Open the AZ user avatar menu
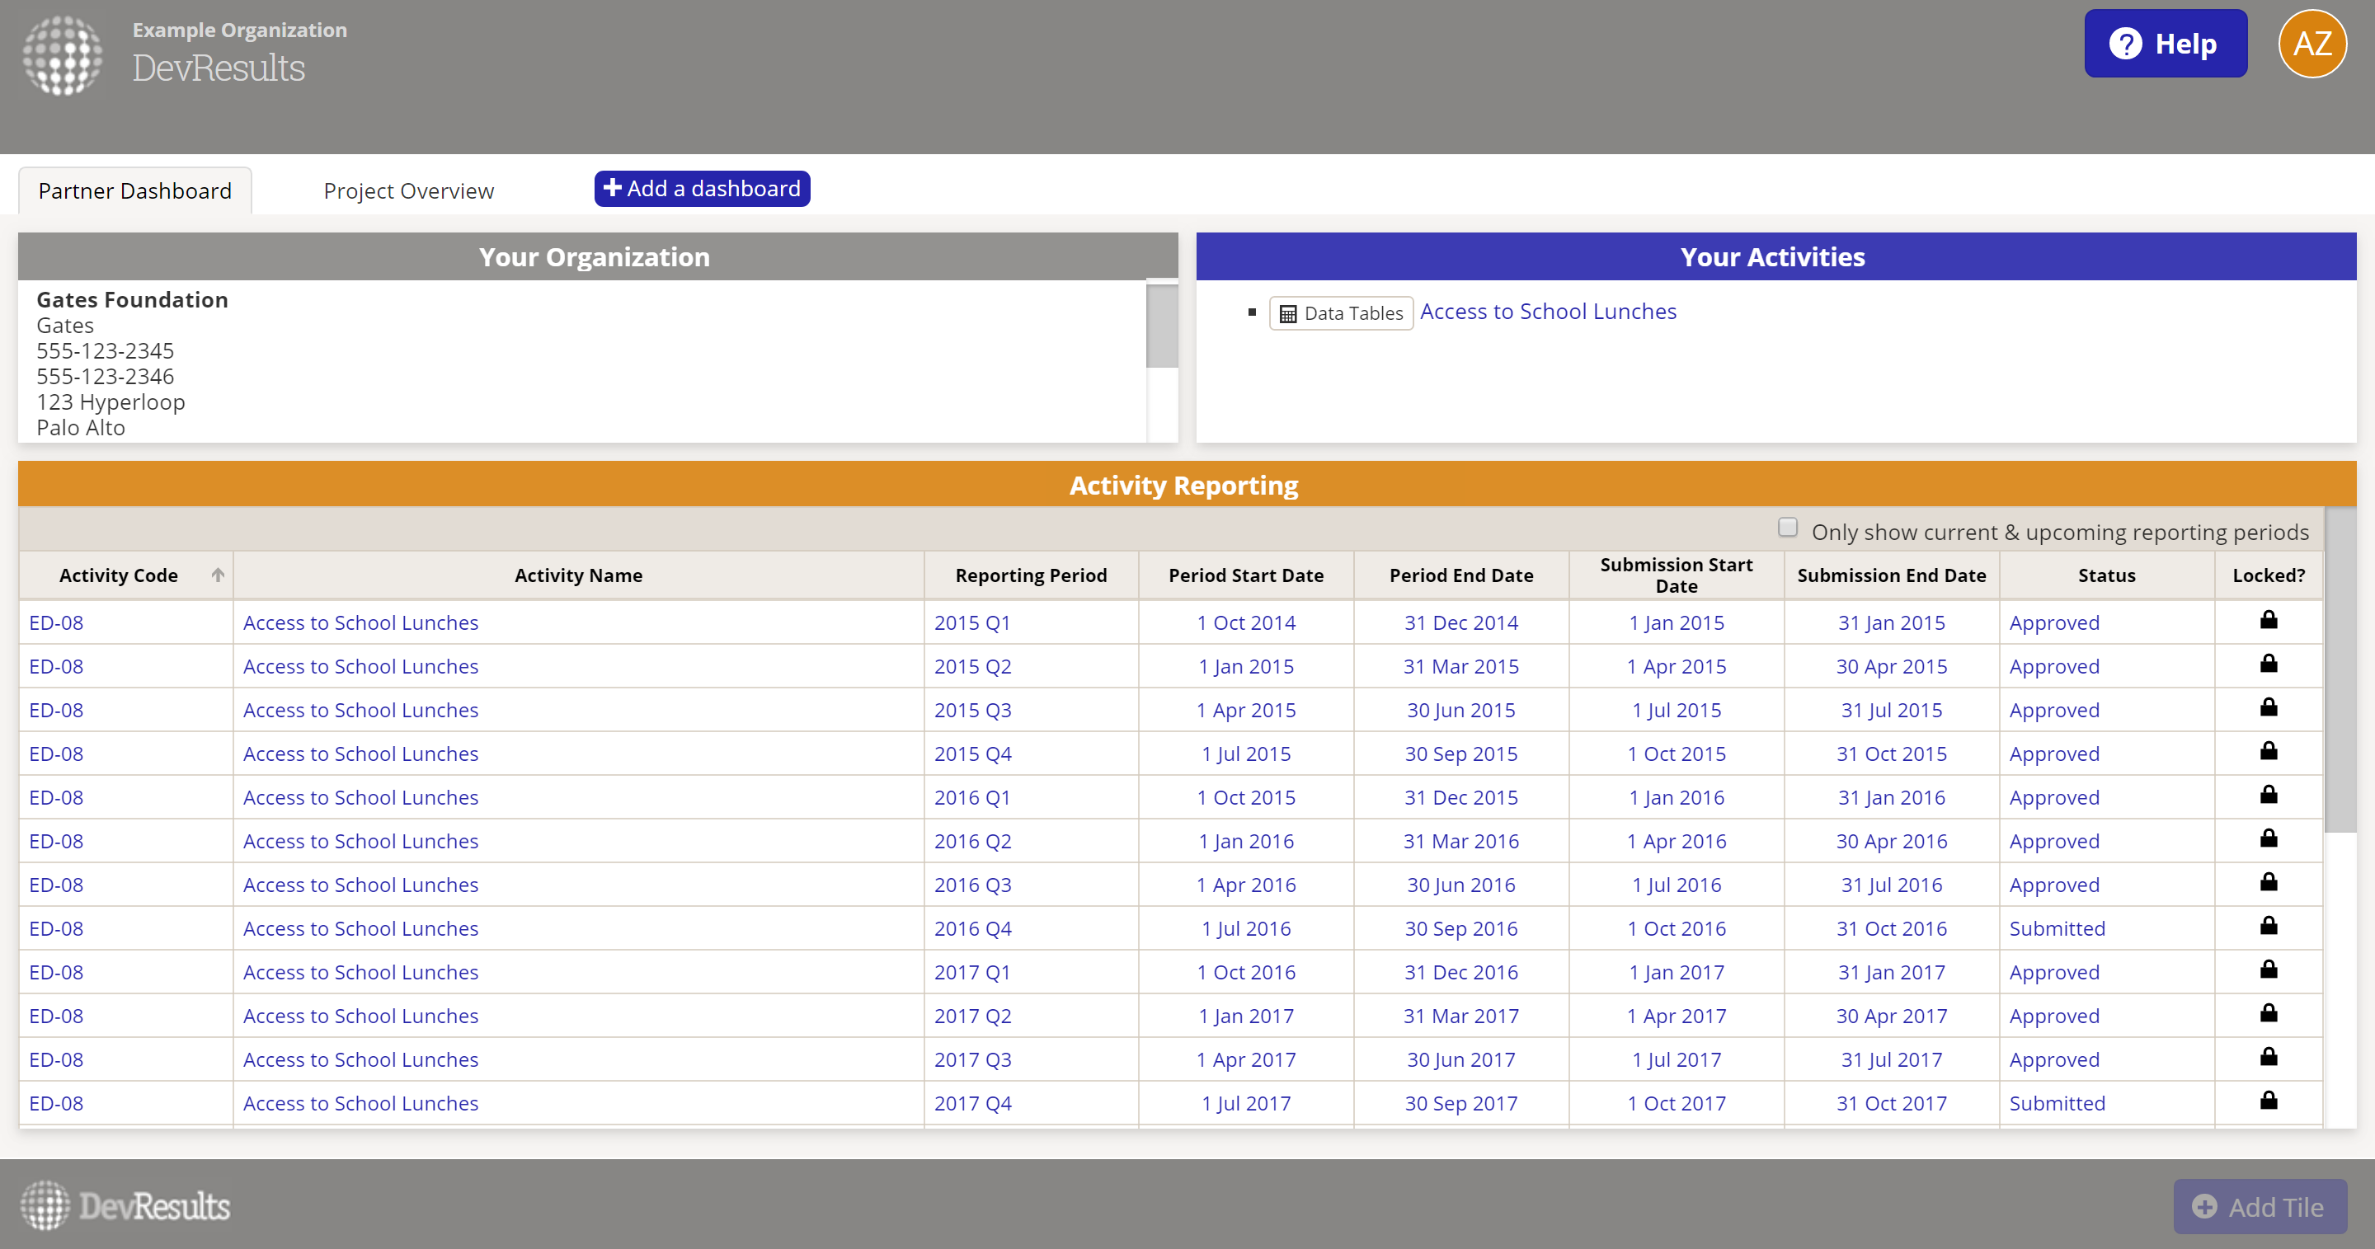Image resolution: width=2375 pixels, height=1249 pixels. (2312, 45)
